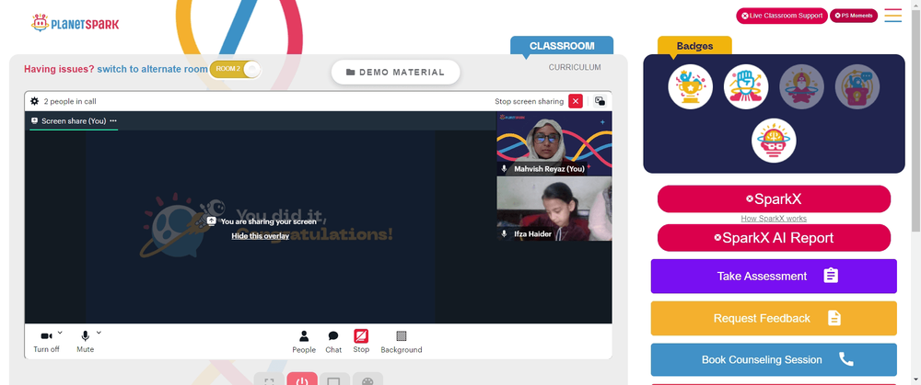The width and height of the screenshot is (921, 385).
Task: Select Ifza Haider video tile
Action: [554, 209]
